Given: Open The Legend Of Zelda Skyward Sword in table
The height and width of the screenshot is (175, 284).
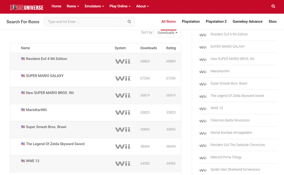Looking at the screenshot, I should point(55,144).
